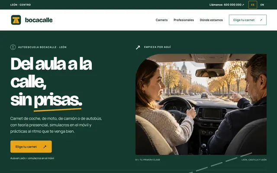Open the bocacalle home link text
This screenshot has width=277, height=173.
pos(39,20)
